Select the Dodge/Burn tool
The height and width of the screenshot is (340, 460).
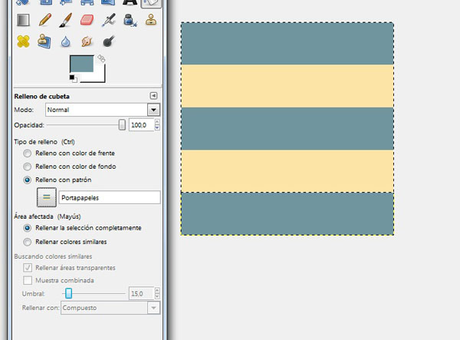[x=108, y=41]
